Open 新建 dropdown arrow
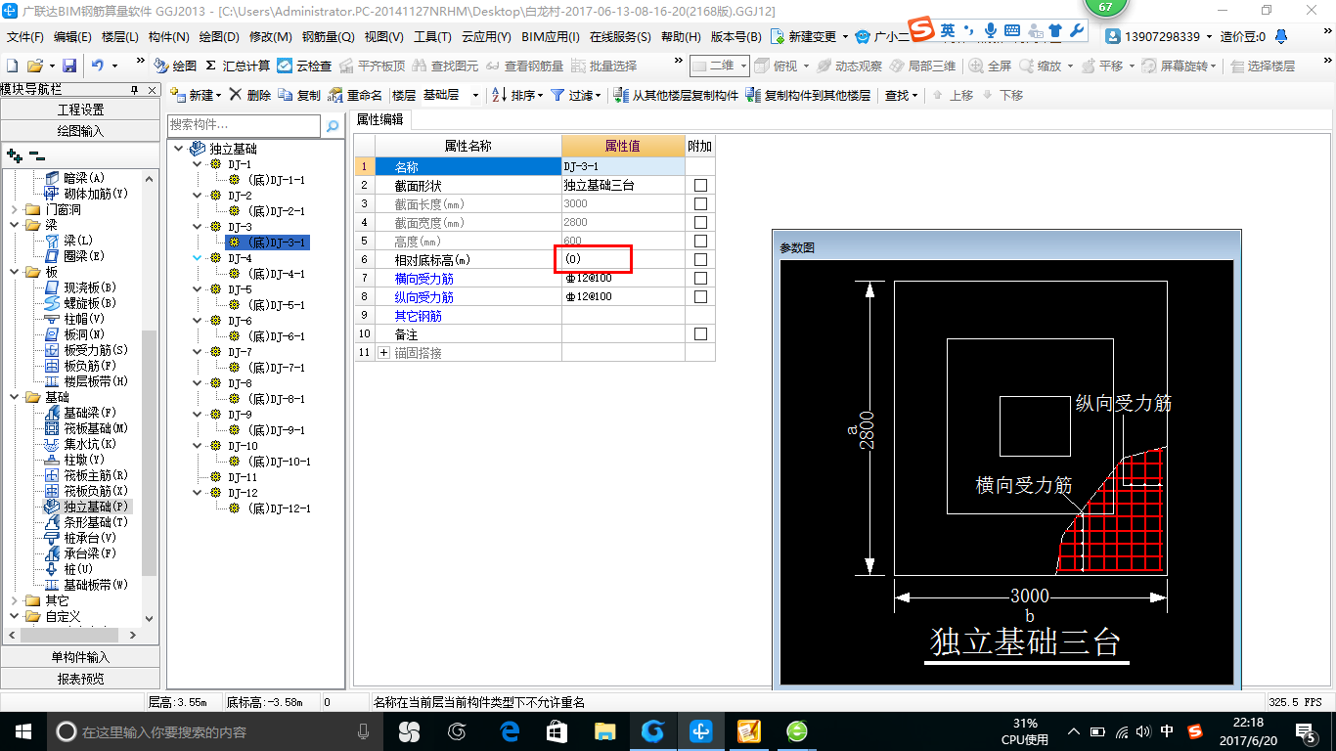Screen dimensions: 1336x751 219,95
